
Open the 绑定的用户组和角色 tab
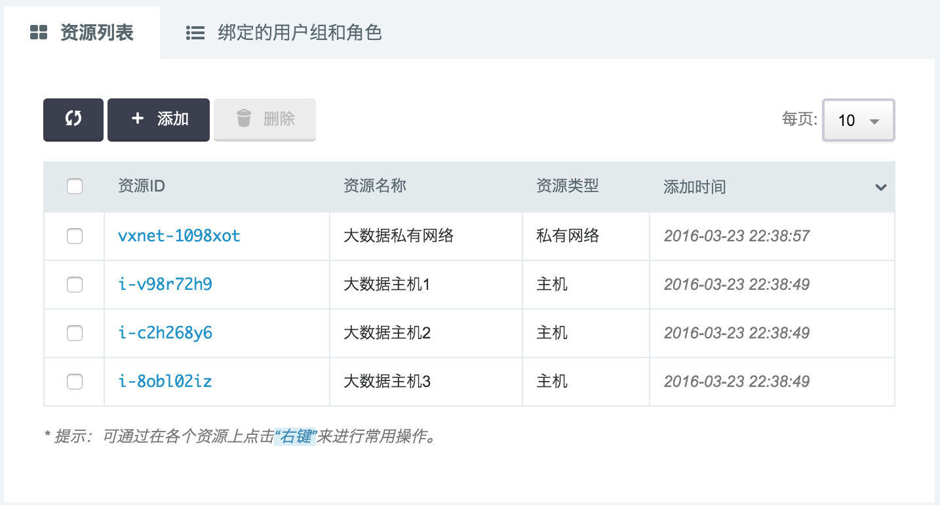coord(284,33)
